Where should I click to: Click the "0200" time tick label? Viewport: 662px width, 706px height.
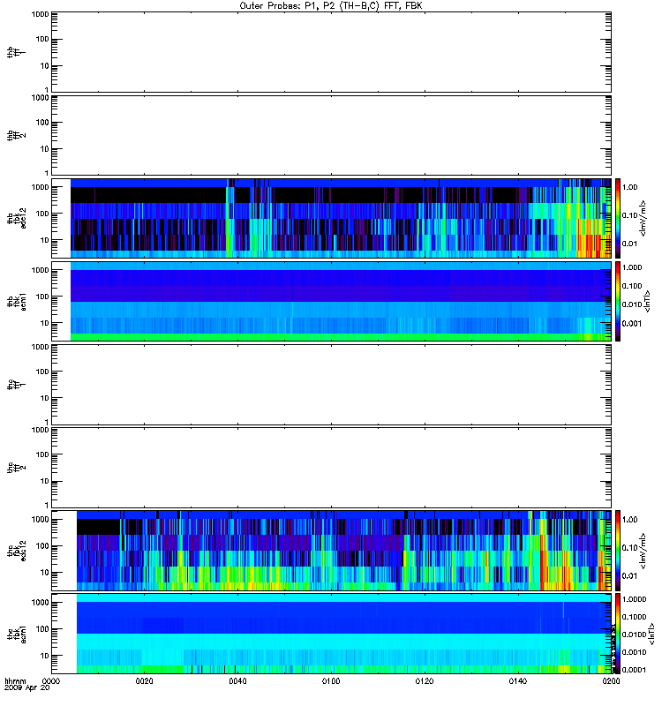click(x=611, y=681)
